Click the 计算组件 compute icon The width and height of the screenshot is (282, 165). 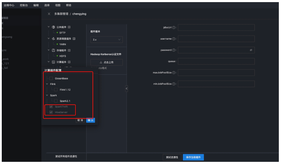coord(53,62)
